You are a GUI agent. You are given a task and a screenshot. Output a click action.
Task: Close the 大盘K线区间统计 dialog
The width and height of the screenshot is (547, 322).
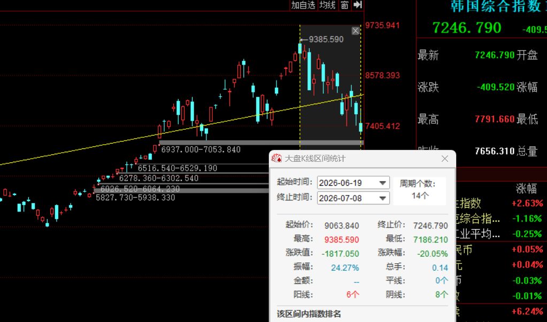[x=445, y=159]
